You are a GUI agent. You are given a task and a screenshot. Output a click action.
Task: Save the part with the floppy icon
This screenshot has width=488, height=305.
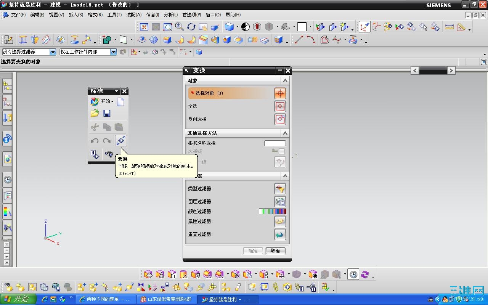pos(107,114)
